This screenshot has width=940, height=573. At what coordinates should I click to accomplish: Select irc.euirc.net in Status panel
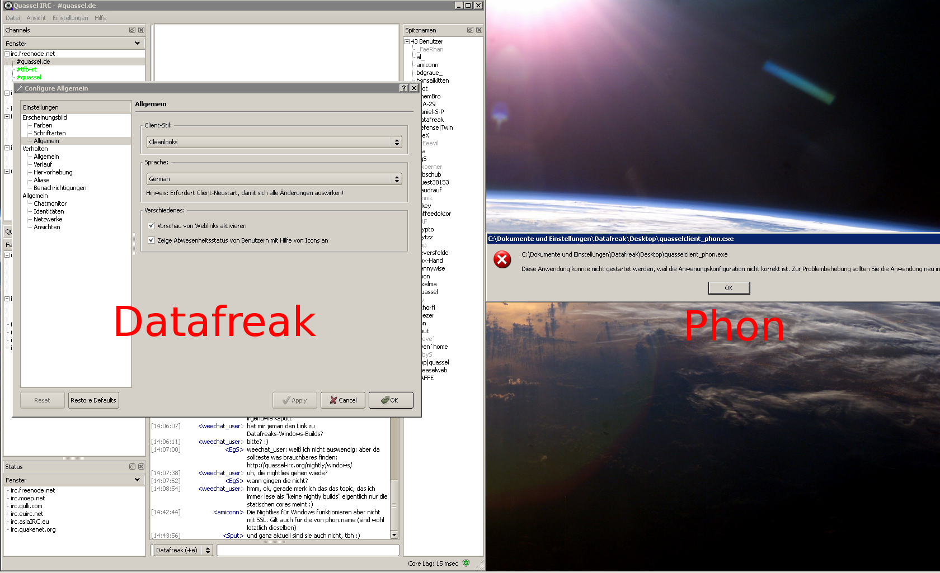[x=27, y=514]
